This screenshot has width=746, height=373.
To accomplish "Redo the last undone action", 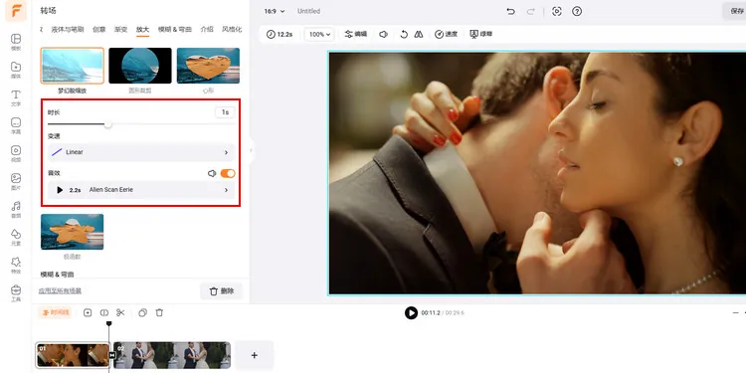I will [530, 11].
